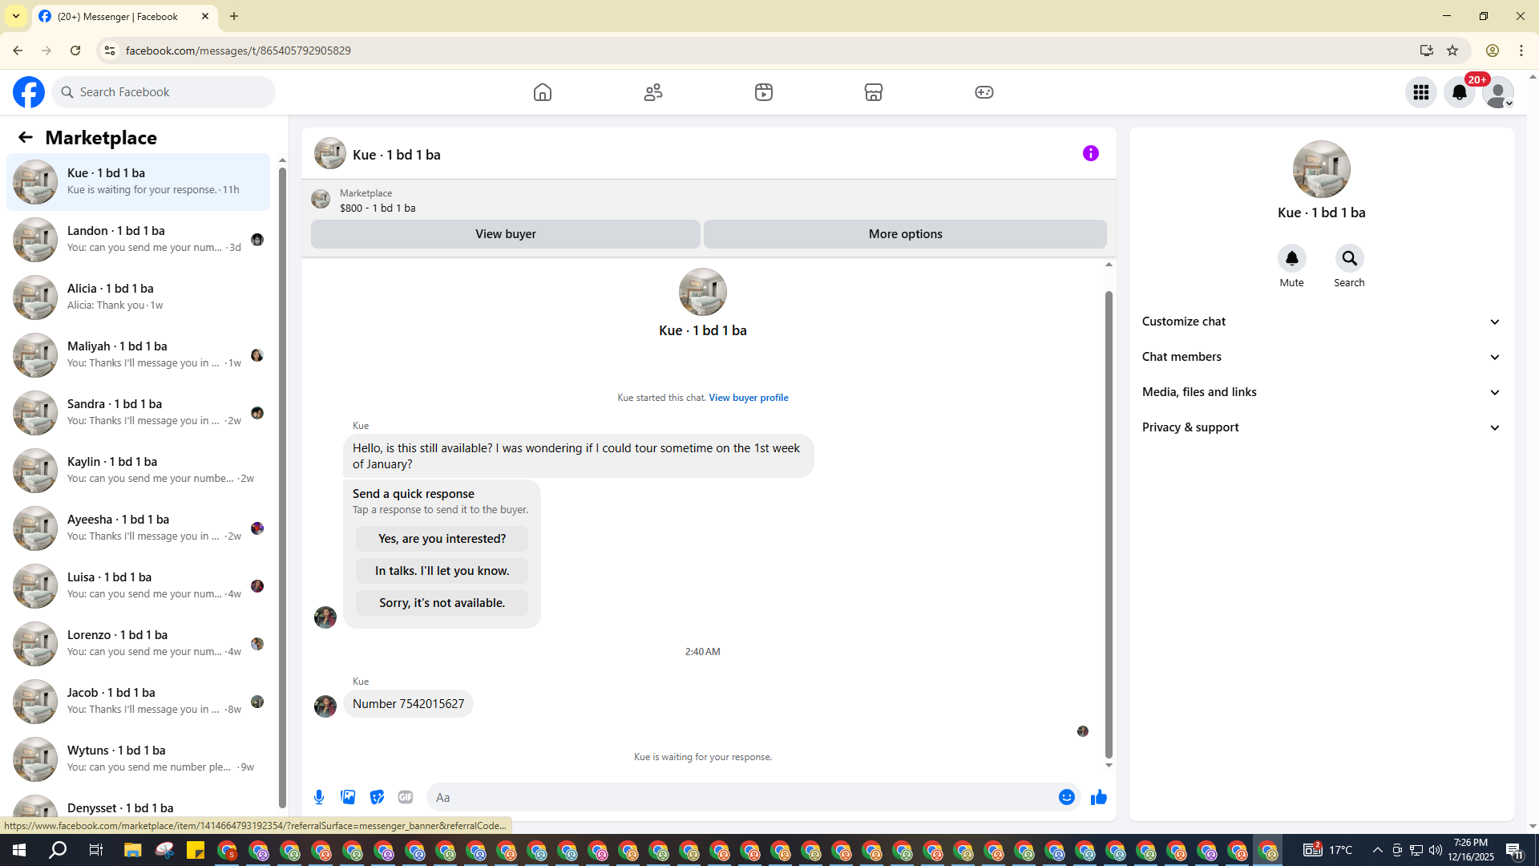Open More options for the listing
The height and width of the screenshot is (866, 1539).
point(906,234)
